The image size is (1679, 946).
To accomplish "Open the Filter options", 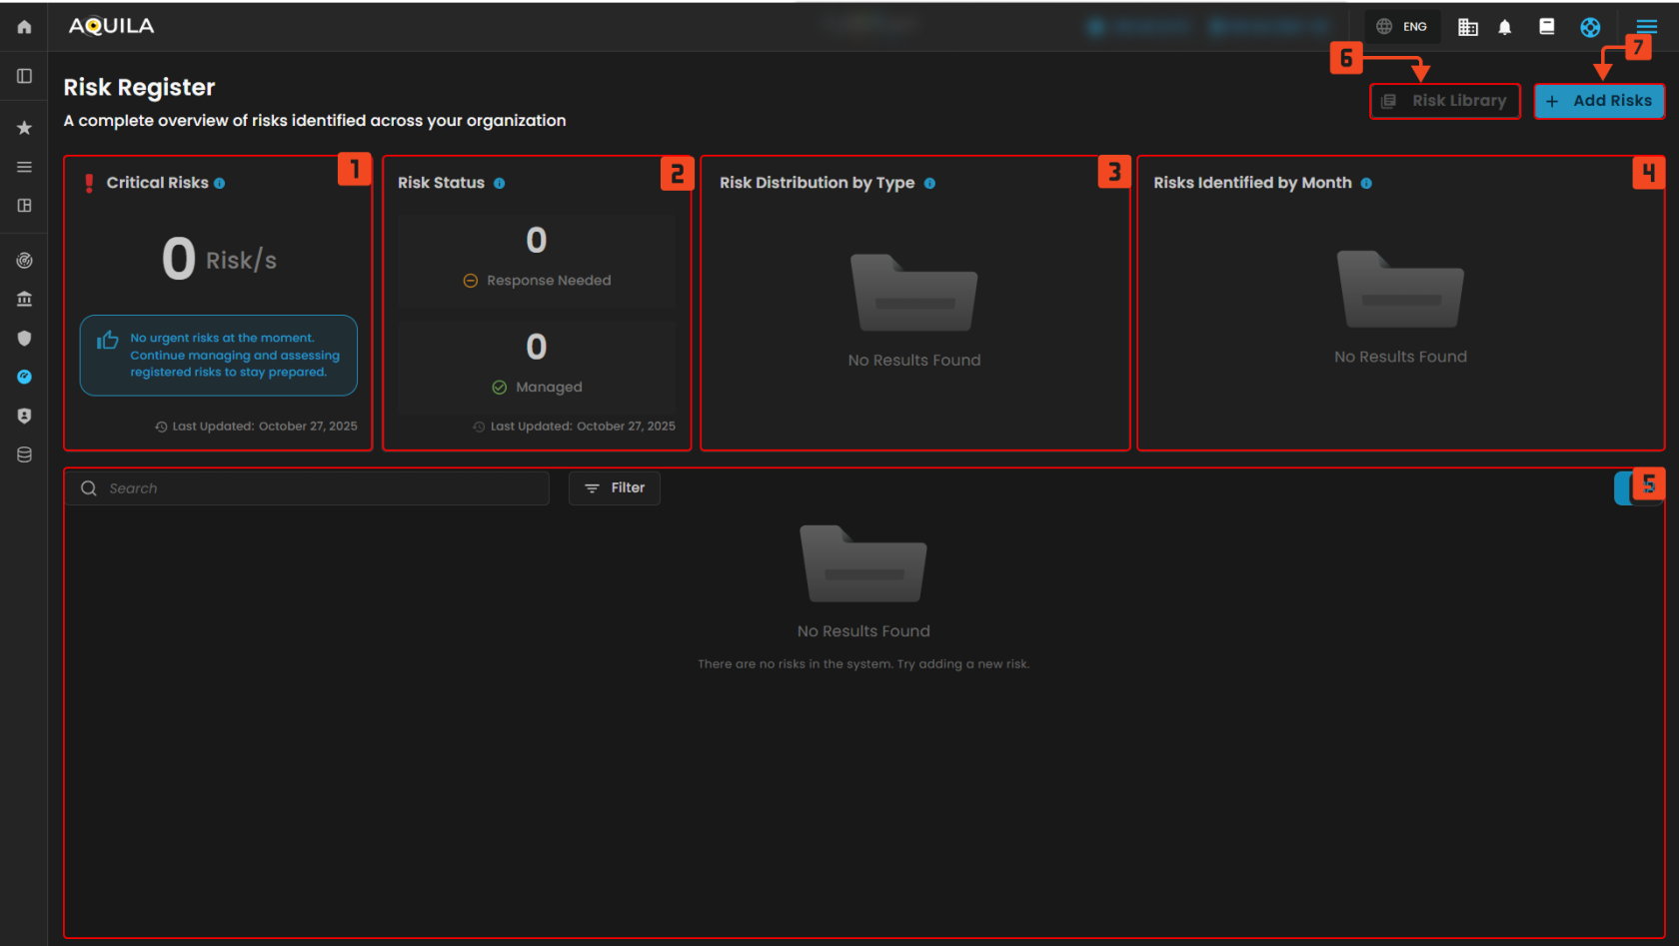I will [615, 487].
